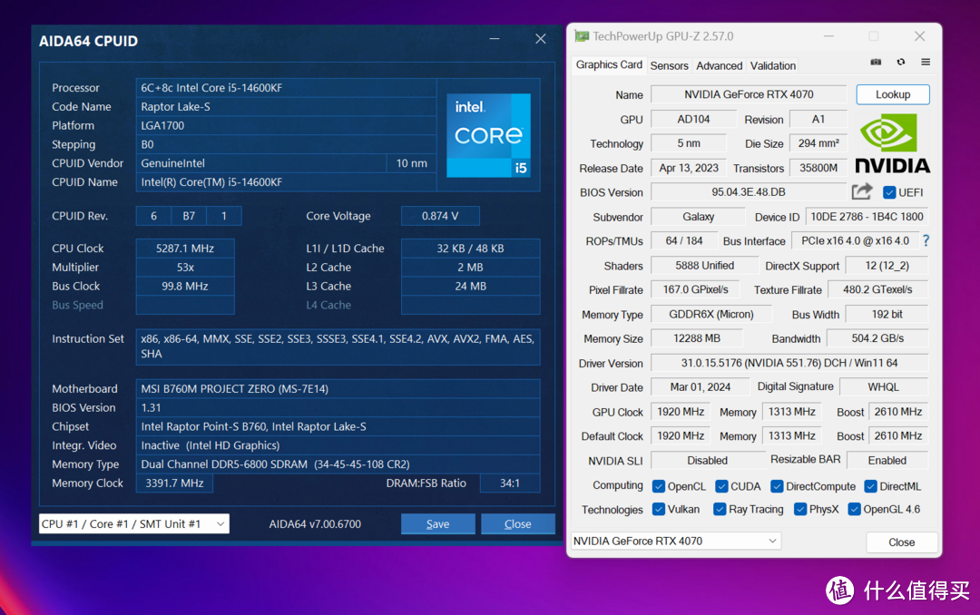Click the CPU Clock value 5287.1 MHz
980x615 pixels.
(185, 249)
